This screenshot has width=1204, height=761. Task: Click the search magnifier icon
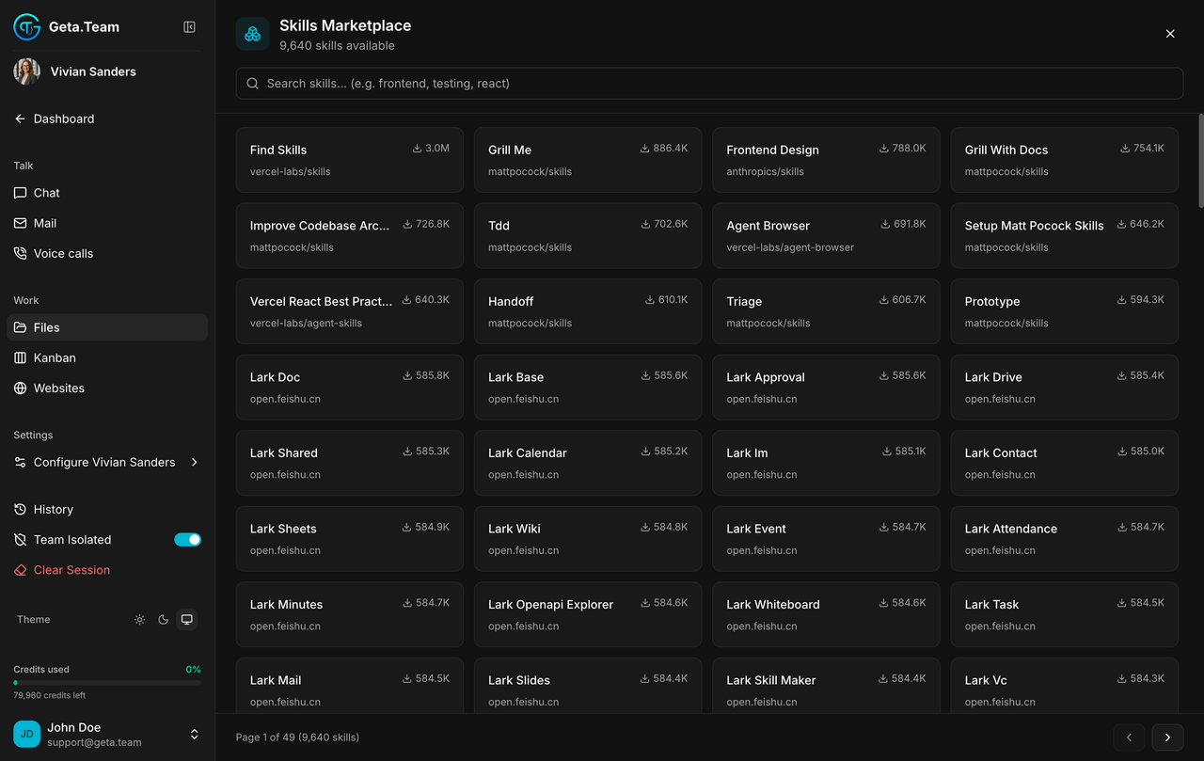pyautogui.click(x=252, y=83)
